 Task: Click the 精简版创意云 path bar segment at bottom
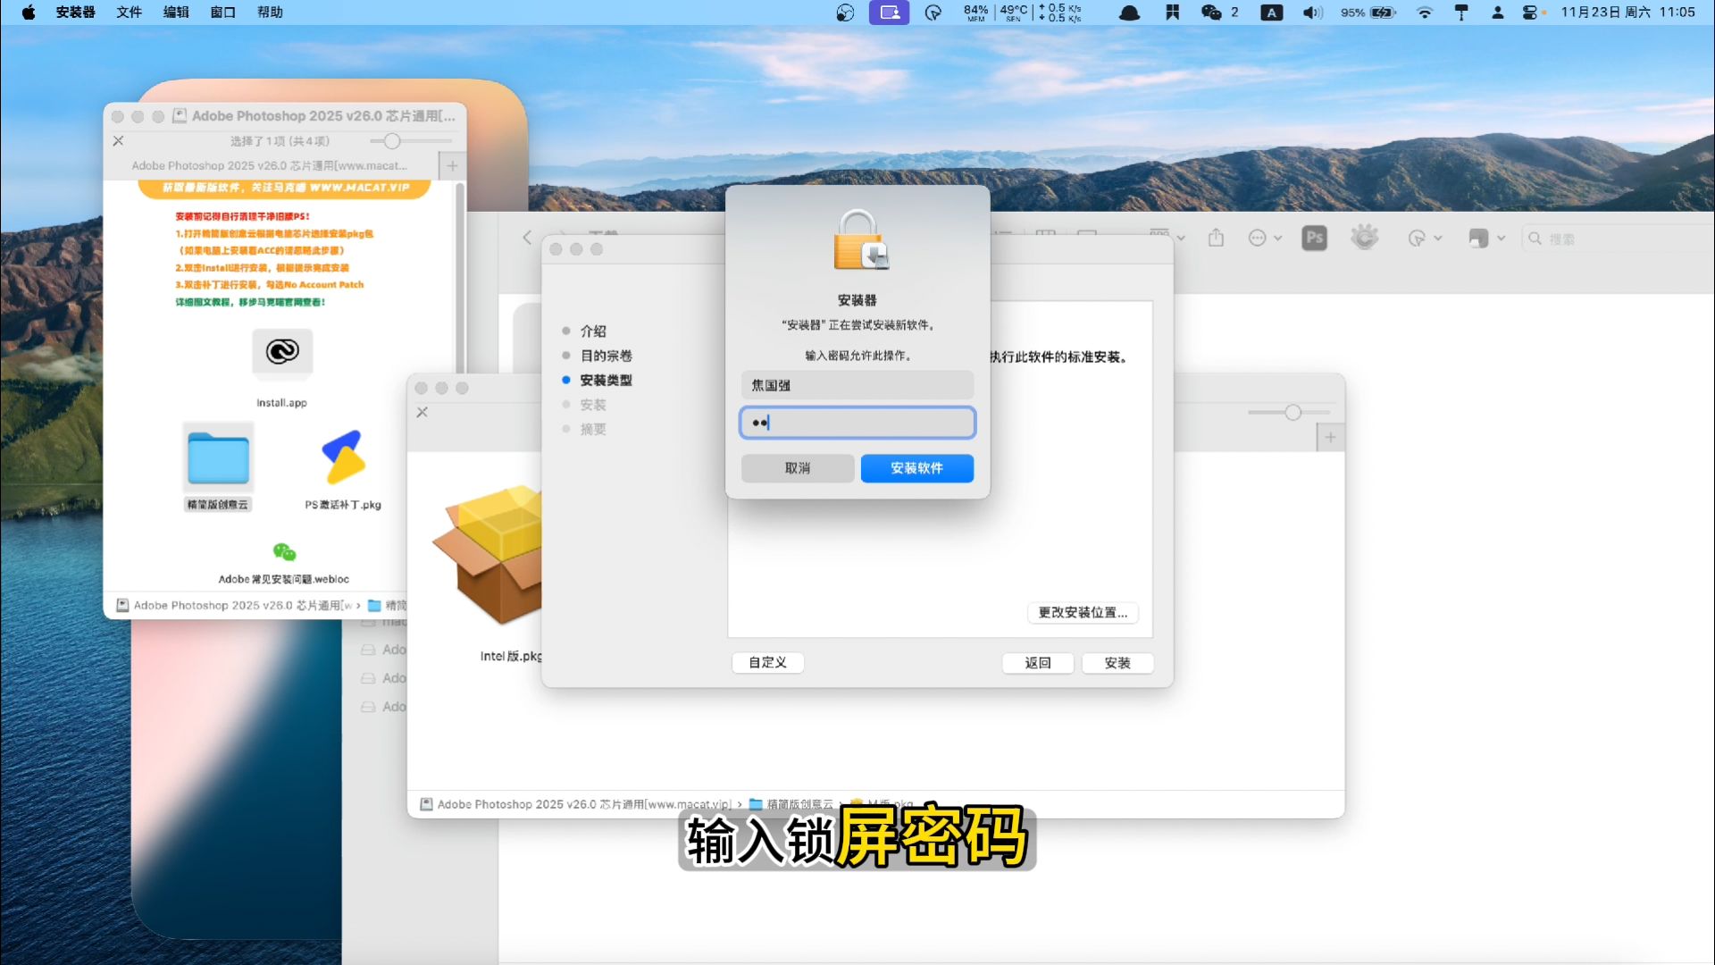tap(791, 804)
